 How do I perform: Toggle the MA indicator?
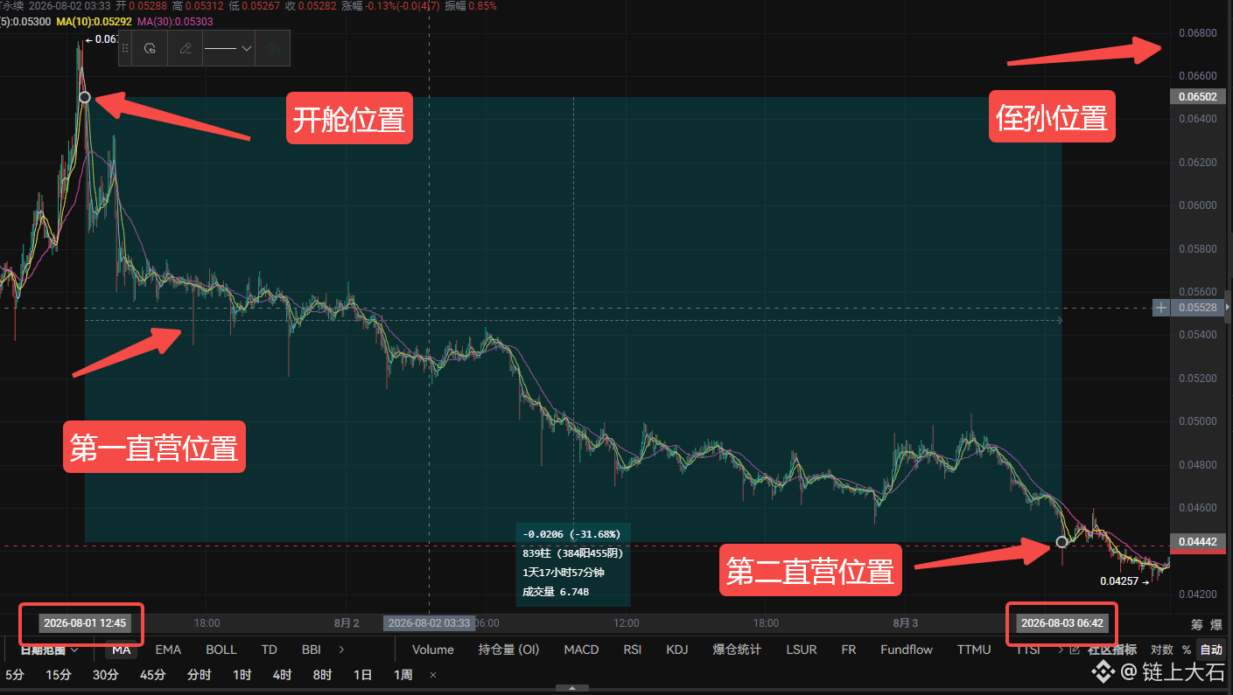pos(122,650)
